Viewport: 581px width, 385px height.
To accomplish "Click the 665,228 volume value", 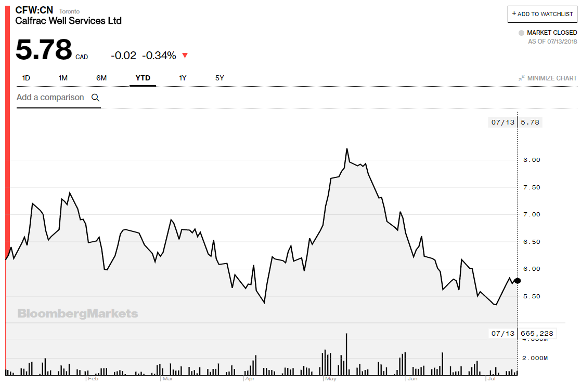I will tap(537, 334).
